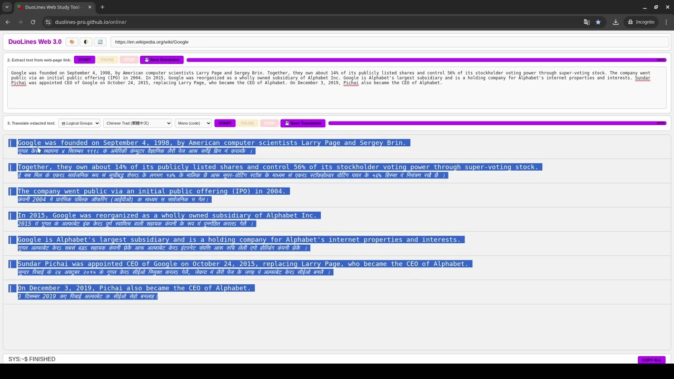The width and height of the screenshot is (674, 379).
Task: Click the "SYS:~$ FINISHED" status text
Action: pyautogui.click(x=32, y=359)
